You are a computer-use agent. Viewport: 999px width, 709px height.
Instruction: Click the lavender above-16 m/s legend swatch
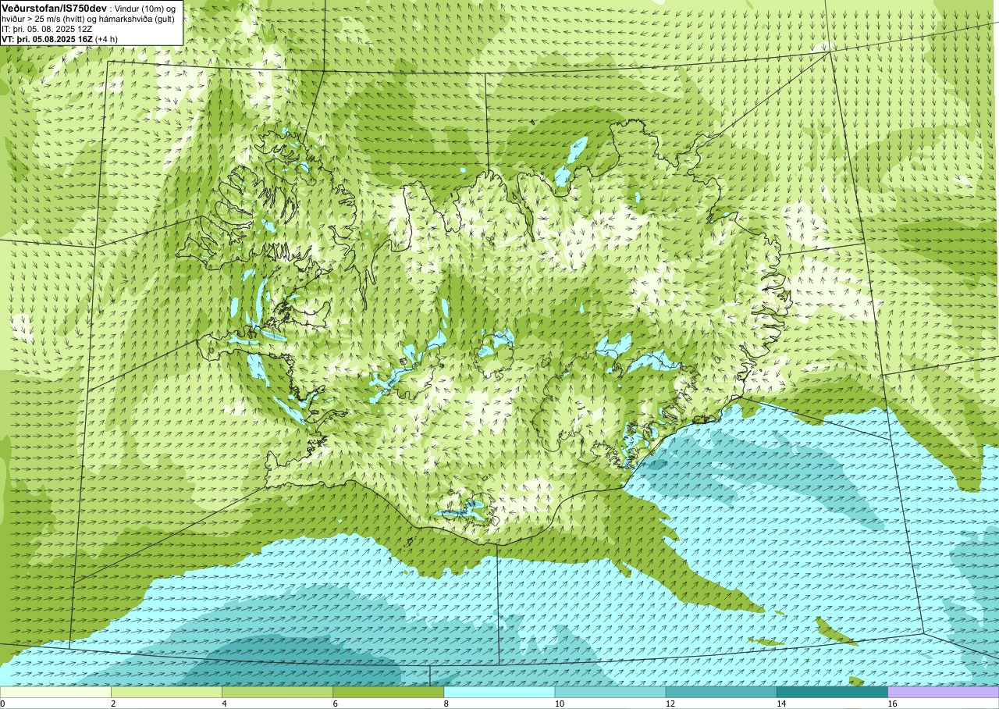click(x=944, y=692)
